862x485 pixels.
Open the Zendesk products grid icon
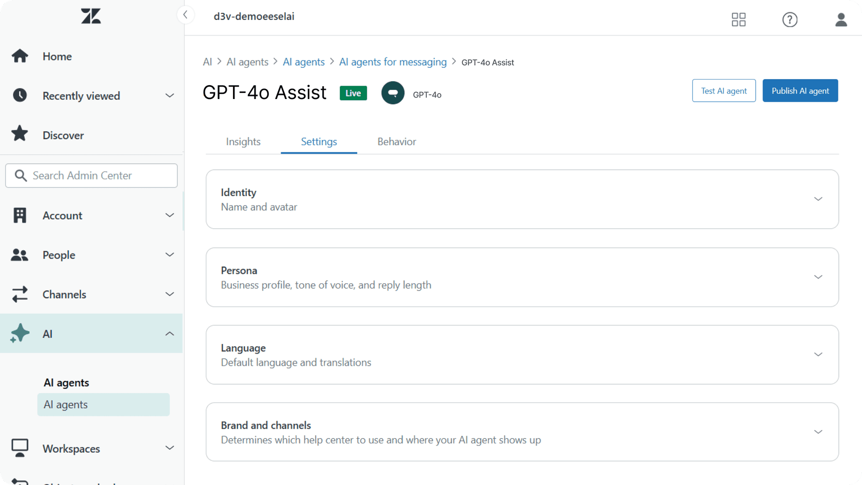point(738,20)
